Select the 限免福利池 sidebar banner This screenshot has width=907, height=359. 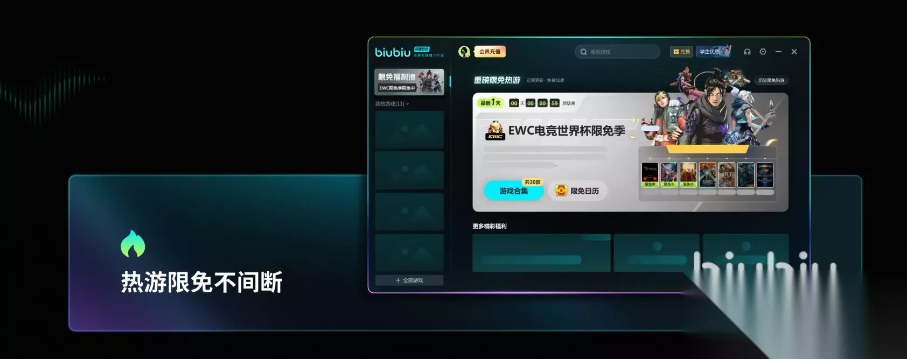409,82
